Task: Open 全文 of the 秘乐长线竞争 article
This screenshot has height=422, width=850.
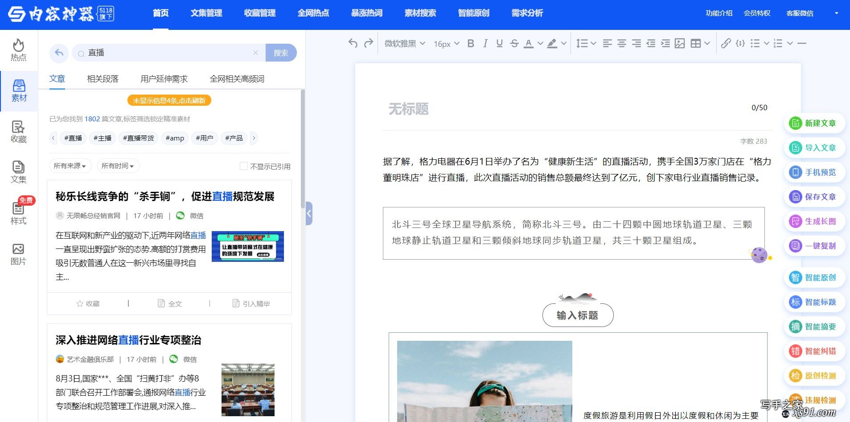Action: (170, 304)
